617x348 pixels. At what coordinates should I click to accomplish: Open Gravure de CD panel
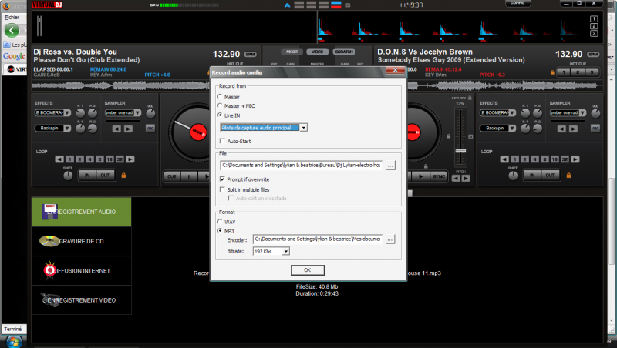pos(81,241)
